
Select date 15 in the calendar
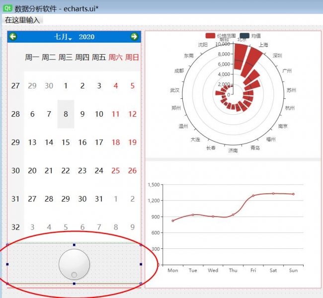point(66,142)
